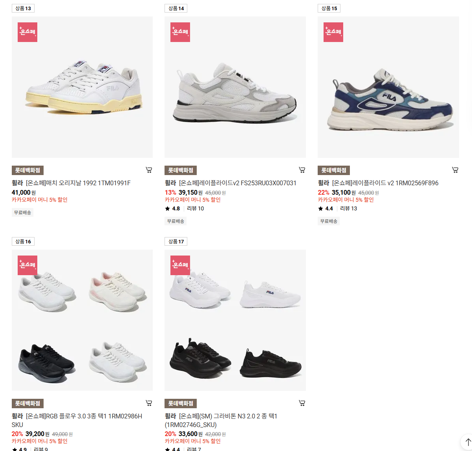Add RGB 플로우 3.0 item to cart
Image resolution: width=472 pixels, height=451 pixels.
coord(149,403)
